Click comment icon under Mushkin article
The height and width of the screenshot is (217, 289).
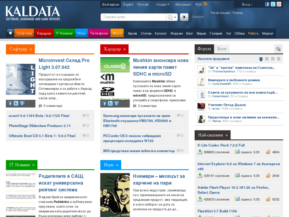[x=134, y=106]
